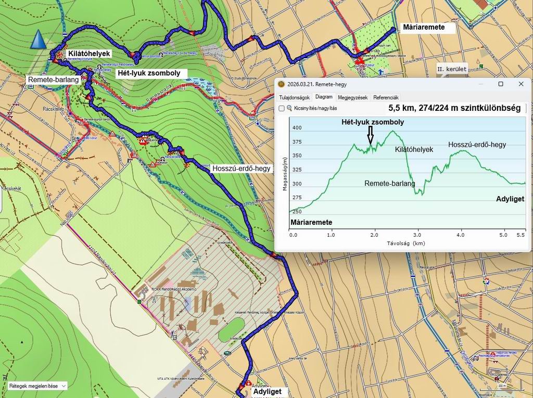This screenshot has width=533, height=398.
Task: Open the Megjegyzések tab
Action: click(x=352, y=97)
